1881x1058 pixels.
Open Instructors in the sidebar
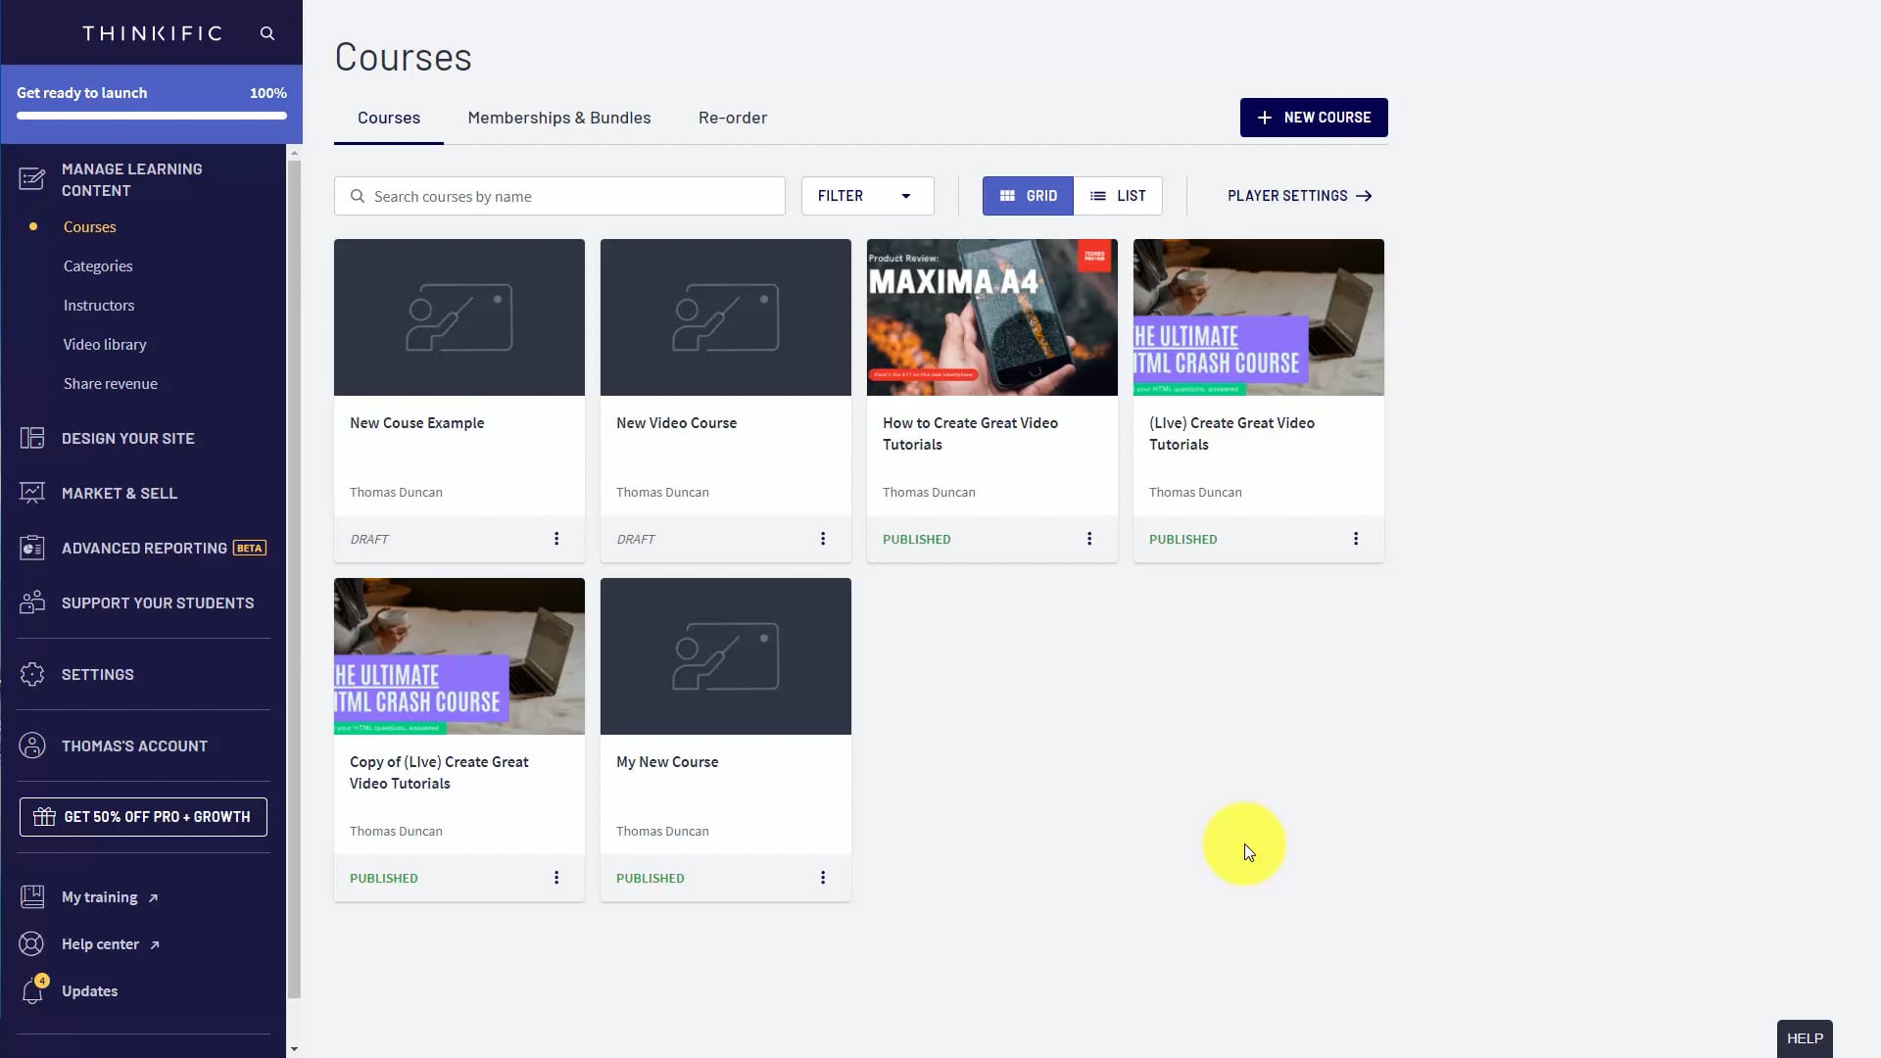point(99,305)
